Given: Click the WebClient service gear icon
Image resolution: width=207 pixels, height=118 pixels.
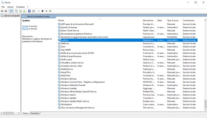Looking at the screenshot, I should pos(59,75).
